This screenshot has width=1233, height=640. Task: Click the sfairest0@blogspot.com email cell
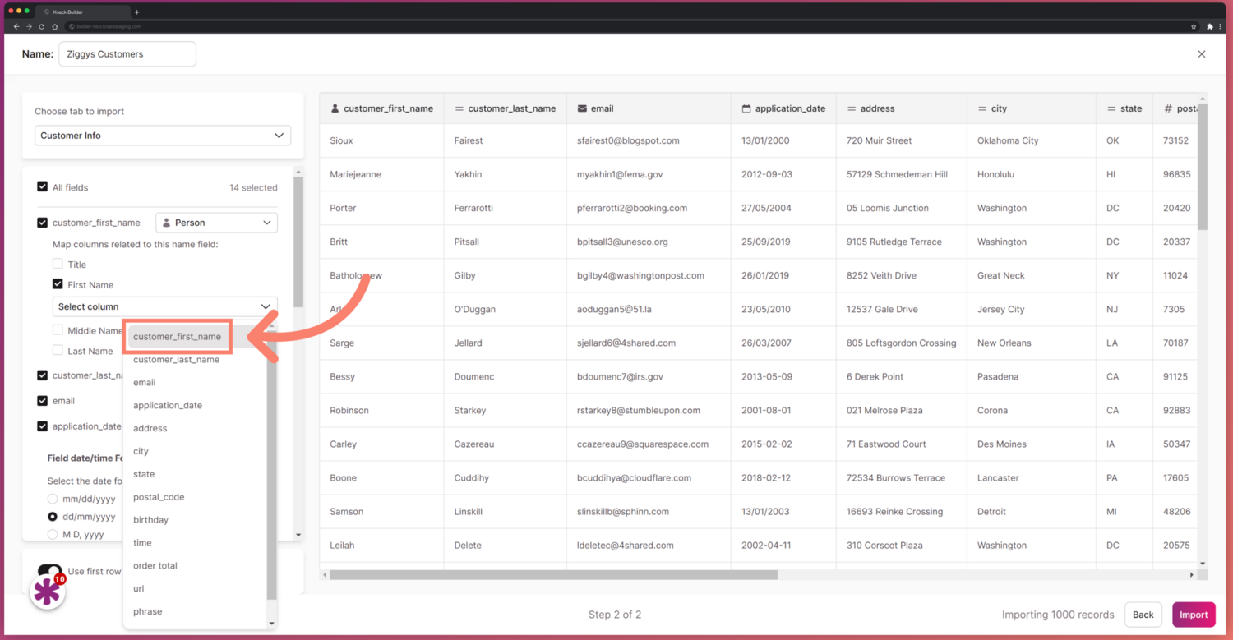(x=649, y=140)
